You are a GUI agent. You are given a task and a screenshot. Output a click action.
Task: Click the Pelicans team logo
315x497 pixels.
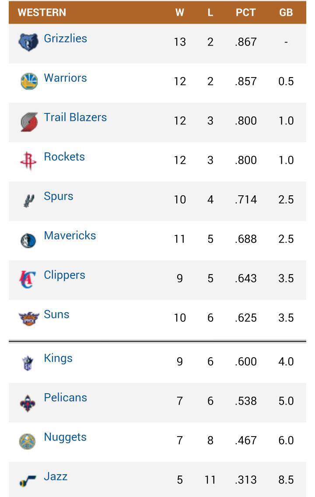point(28,402)
